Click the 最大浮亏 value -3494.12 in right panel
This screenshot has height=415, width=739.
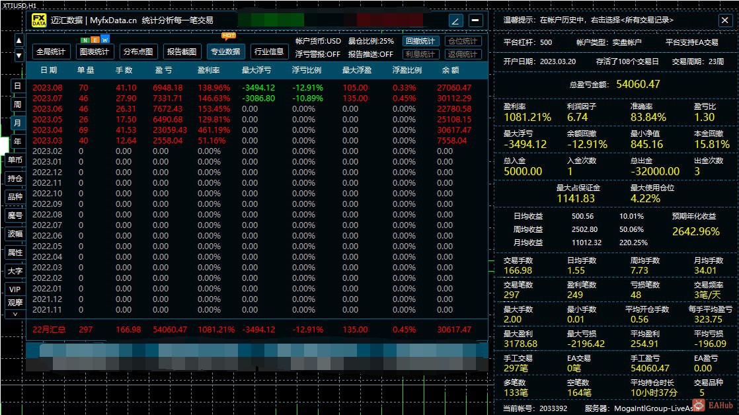(x=525, y=145)
